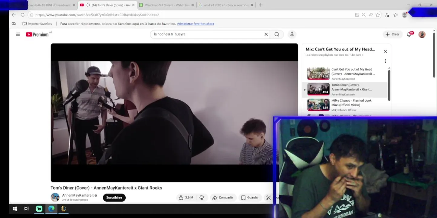Open Read aloud in address bar

click(x=371, y=15)
